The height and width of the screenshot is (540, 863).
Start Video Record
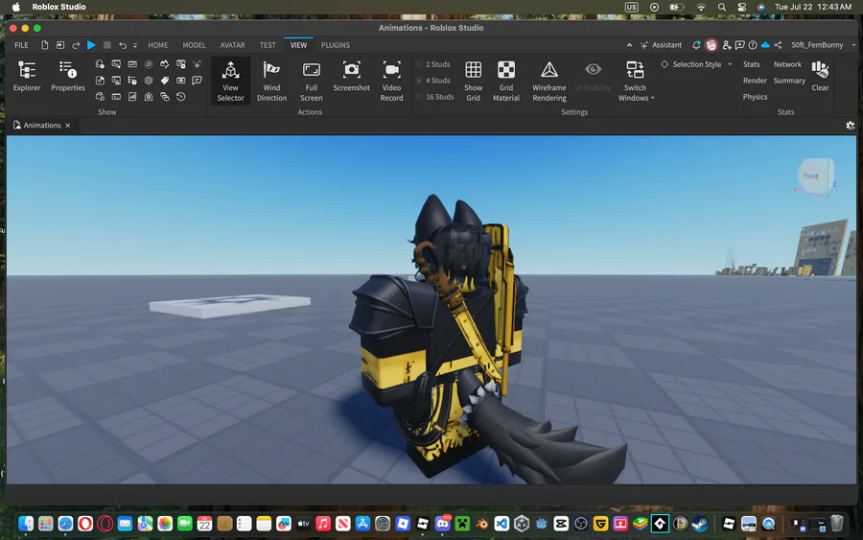391,81
